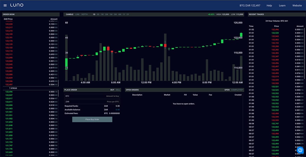This screenshot has height=157, width=306.
Task: Open the hamburger menu icon
Action: [5, 5]
